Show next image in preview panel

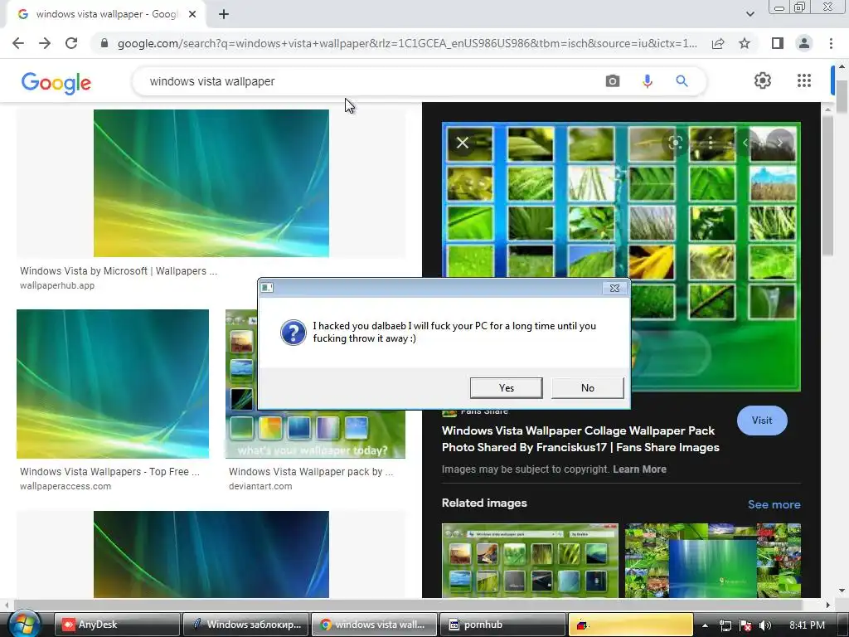(779, 143)
